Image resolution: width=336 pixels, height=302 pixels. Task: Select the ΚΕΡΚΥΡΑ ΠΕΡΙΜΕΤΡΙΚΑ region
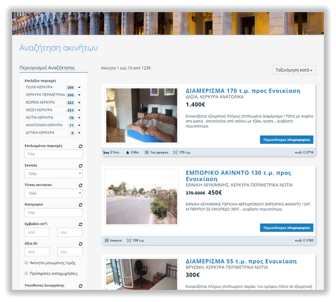tap(45, 94)
